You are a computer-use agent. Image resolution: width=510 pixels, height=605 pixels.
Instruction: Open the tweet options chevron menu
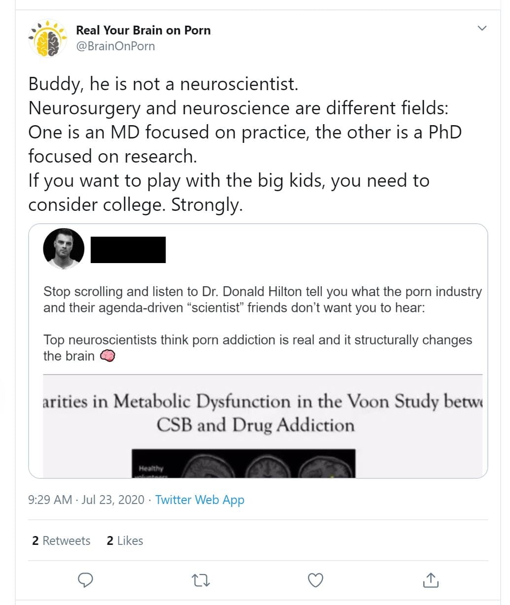[x=482, y=28]
